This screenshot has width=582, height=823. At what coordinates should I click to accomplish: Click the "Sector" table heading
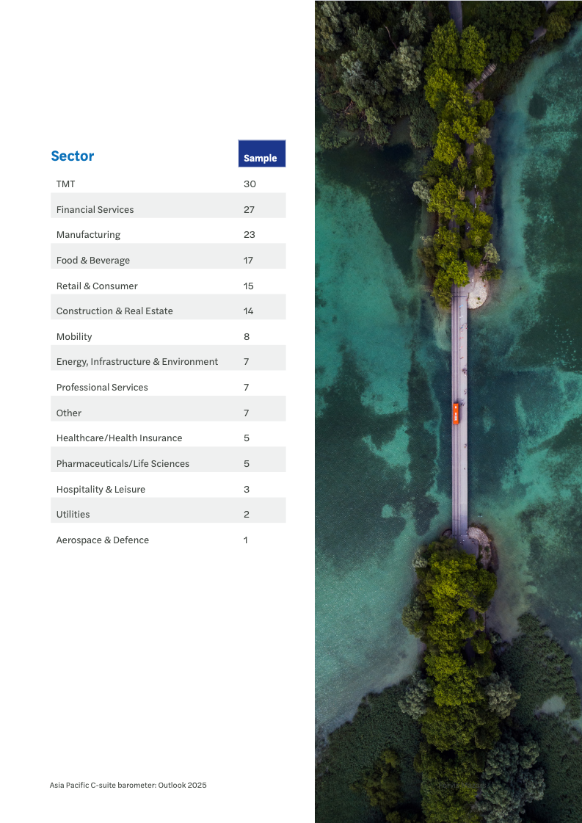[73, 156]
